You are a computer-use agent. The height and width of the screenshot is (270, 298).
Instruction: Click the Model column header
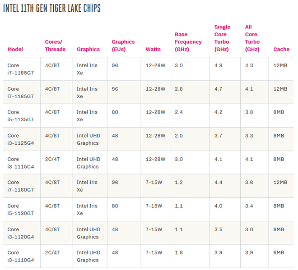coord(15,49)
